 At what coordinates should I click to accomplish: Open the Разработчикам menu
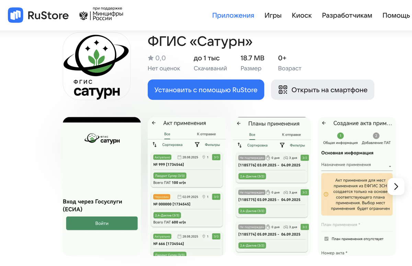pos(347,15)
